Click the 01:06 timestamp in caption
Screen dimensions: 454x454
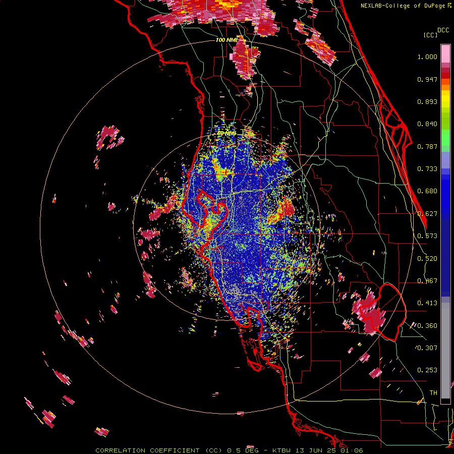(352, 450)
